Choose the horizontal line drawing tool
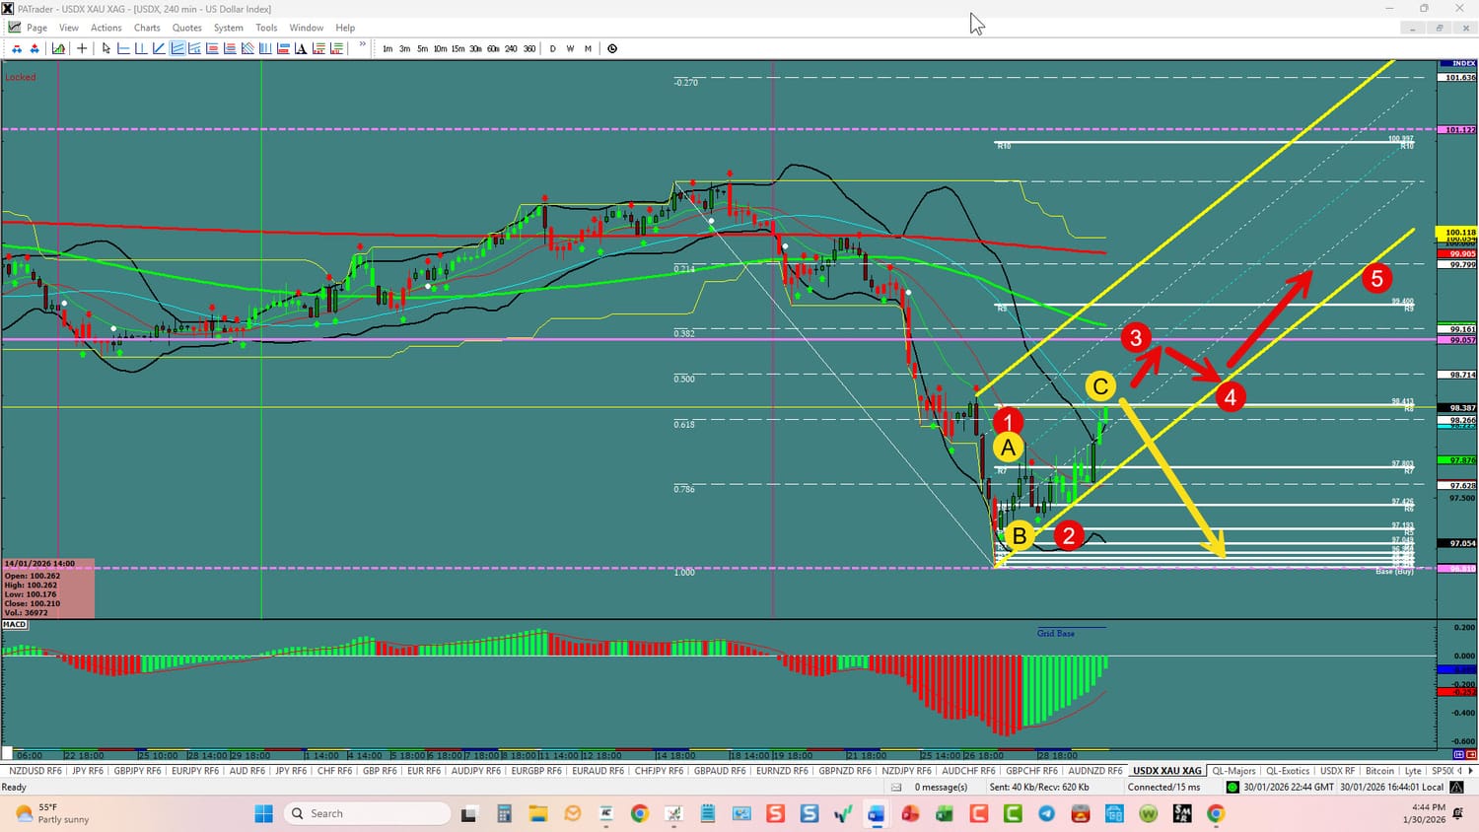The image size is (1479, 832). pyautogui.click(x=124, y=48)
